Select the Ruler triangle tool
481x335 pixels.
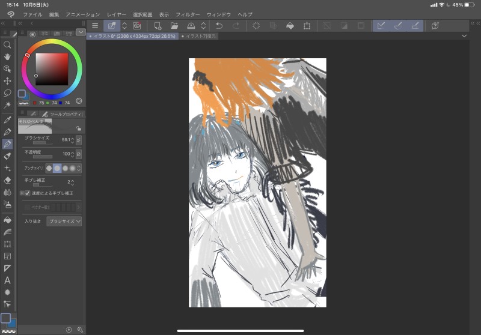[7, 268]
